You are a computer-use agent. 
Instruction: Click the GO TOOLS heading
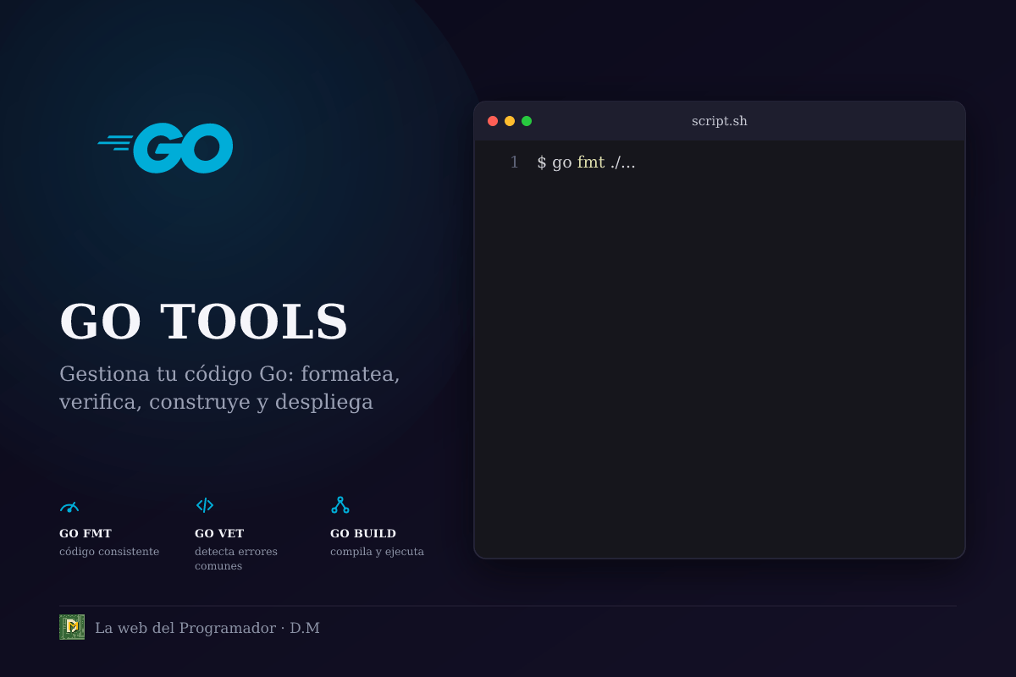(203, 322)
